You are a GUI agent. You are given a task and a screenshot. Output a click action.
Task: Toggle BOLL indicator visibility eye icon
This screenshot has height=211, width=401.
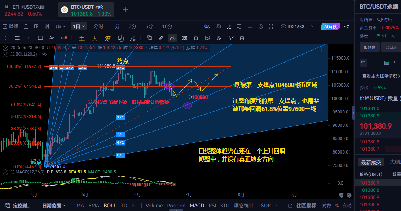pos(44,54)
